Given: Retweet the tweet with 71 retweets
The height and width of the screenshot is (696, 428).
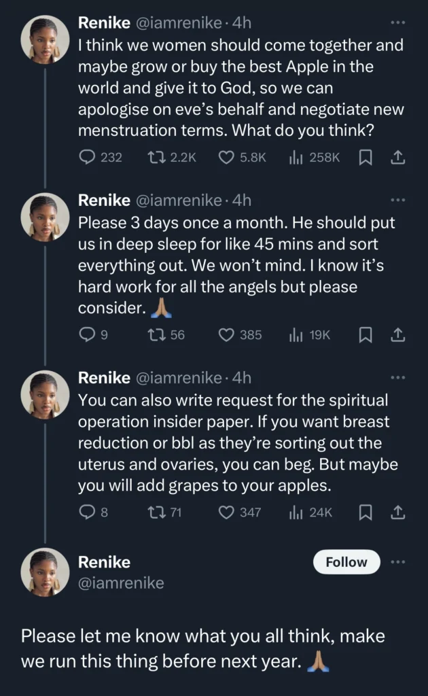Looking at the screenshot, I should (x=156, y=512).
